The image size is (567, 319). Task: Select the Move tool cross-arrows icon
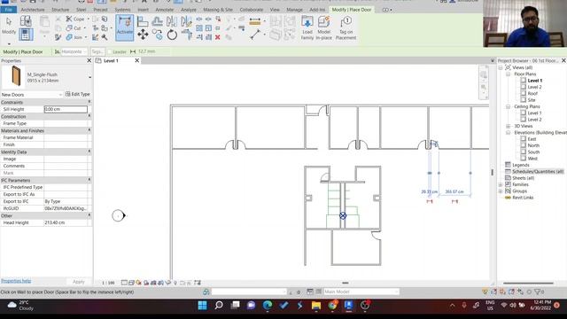[143, 35]
